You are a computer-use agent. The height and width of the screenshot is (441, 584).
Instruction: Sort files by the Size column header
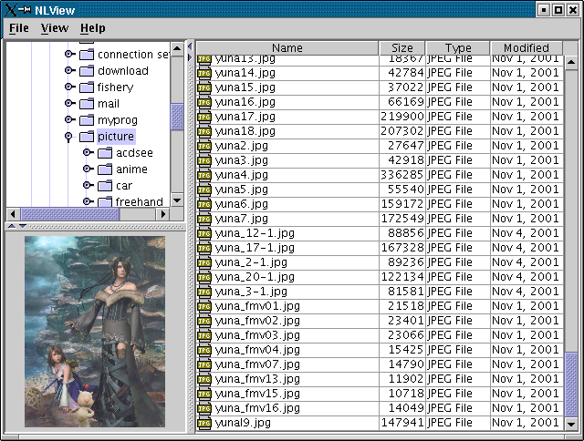[401, 48]
